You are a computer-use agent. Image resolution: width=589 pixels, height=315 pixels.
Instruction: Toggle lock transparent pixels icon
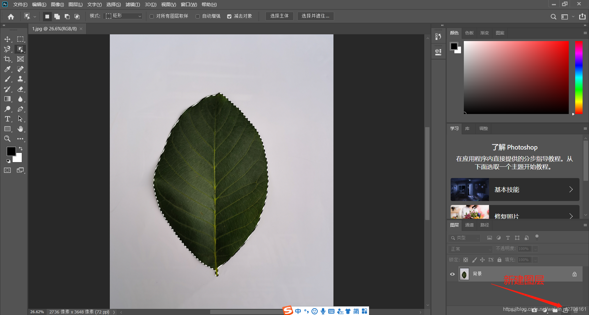[466, 260]
